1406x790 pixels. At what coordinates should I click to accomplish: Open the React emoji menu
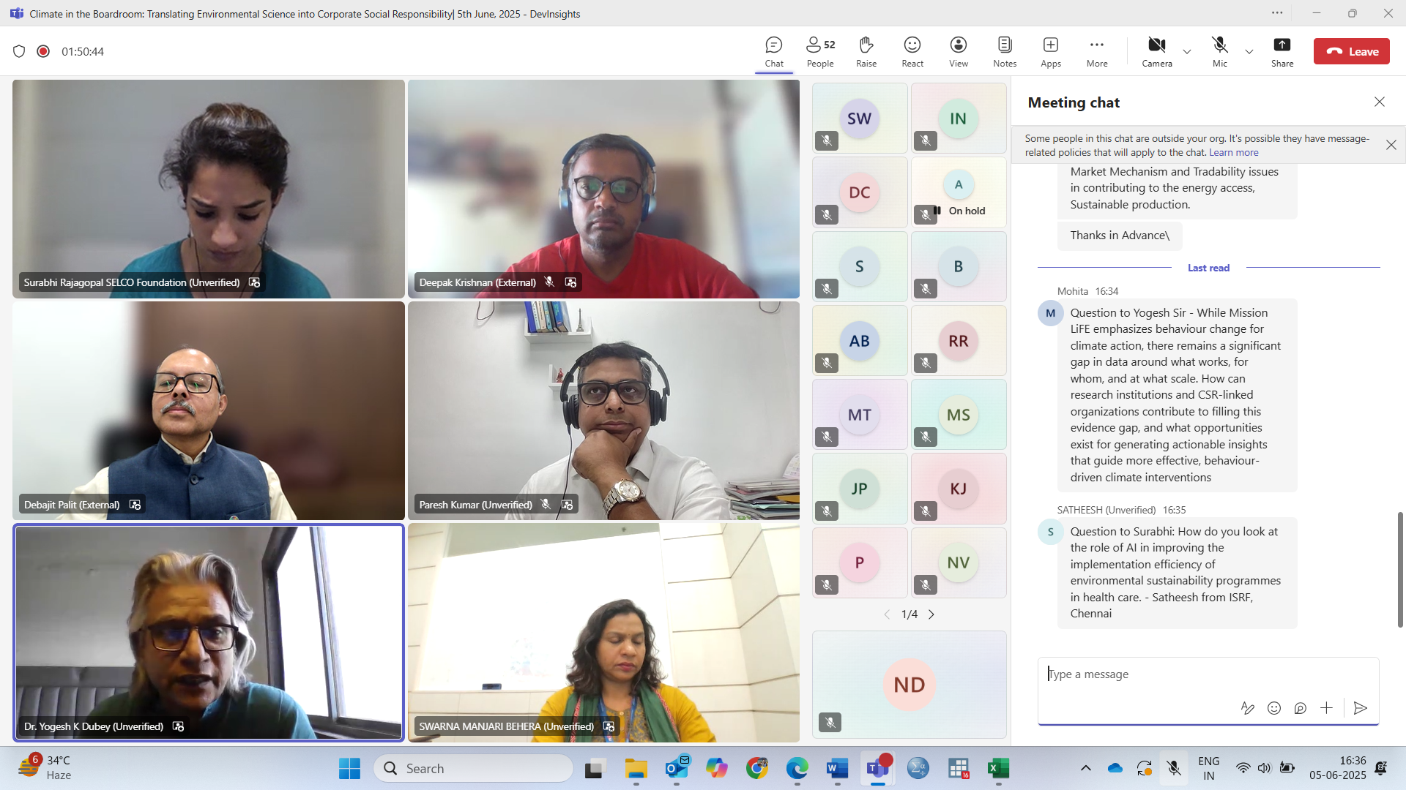click(x=912, y=51)
